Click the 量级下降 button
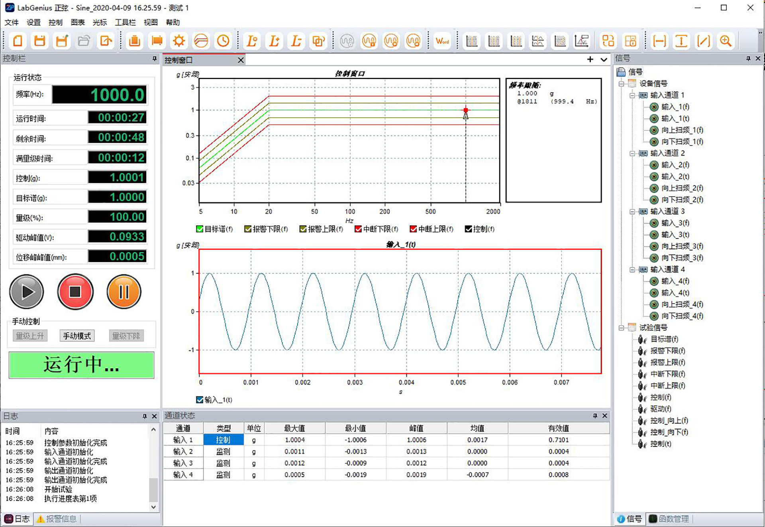The height and width of the screenshot is (527, 765). [126, 336]
